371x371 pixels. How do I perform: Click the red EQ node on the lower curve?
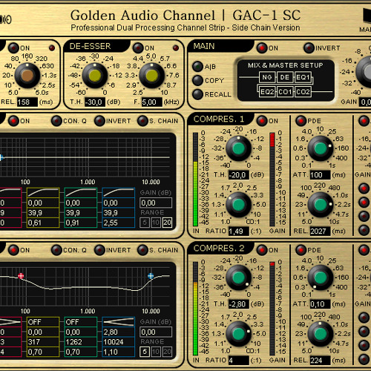[x=21, y=276]
